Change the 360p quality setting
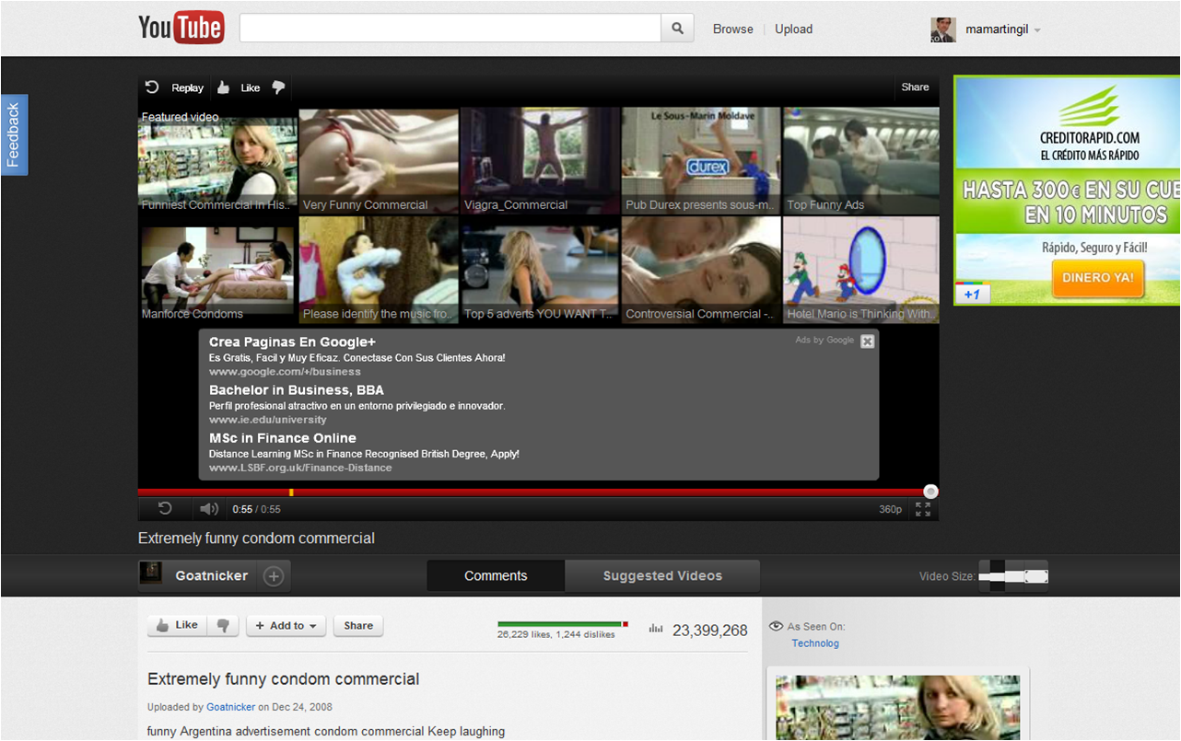 (890, 509)
